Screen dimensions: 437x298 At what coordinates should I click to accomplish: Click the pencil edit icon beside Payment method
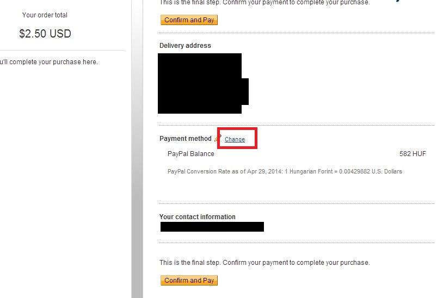[x=218, y=138]
